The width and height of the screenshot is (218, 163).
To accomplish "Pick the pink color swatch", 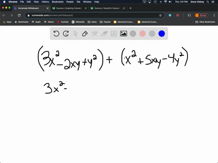I will point(143,34).
